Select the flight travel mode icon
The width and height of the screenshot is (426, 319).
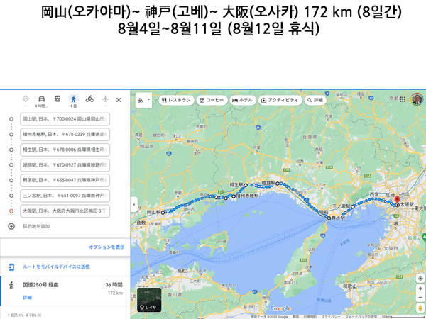click(105, 99)
